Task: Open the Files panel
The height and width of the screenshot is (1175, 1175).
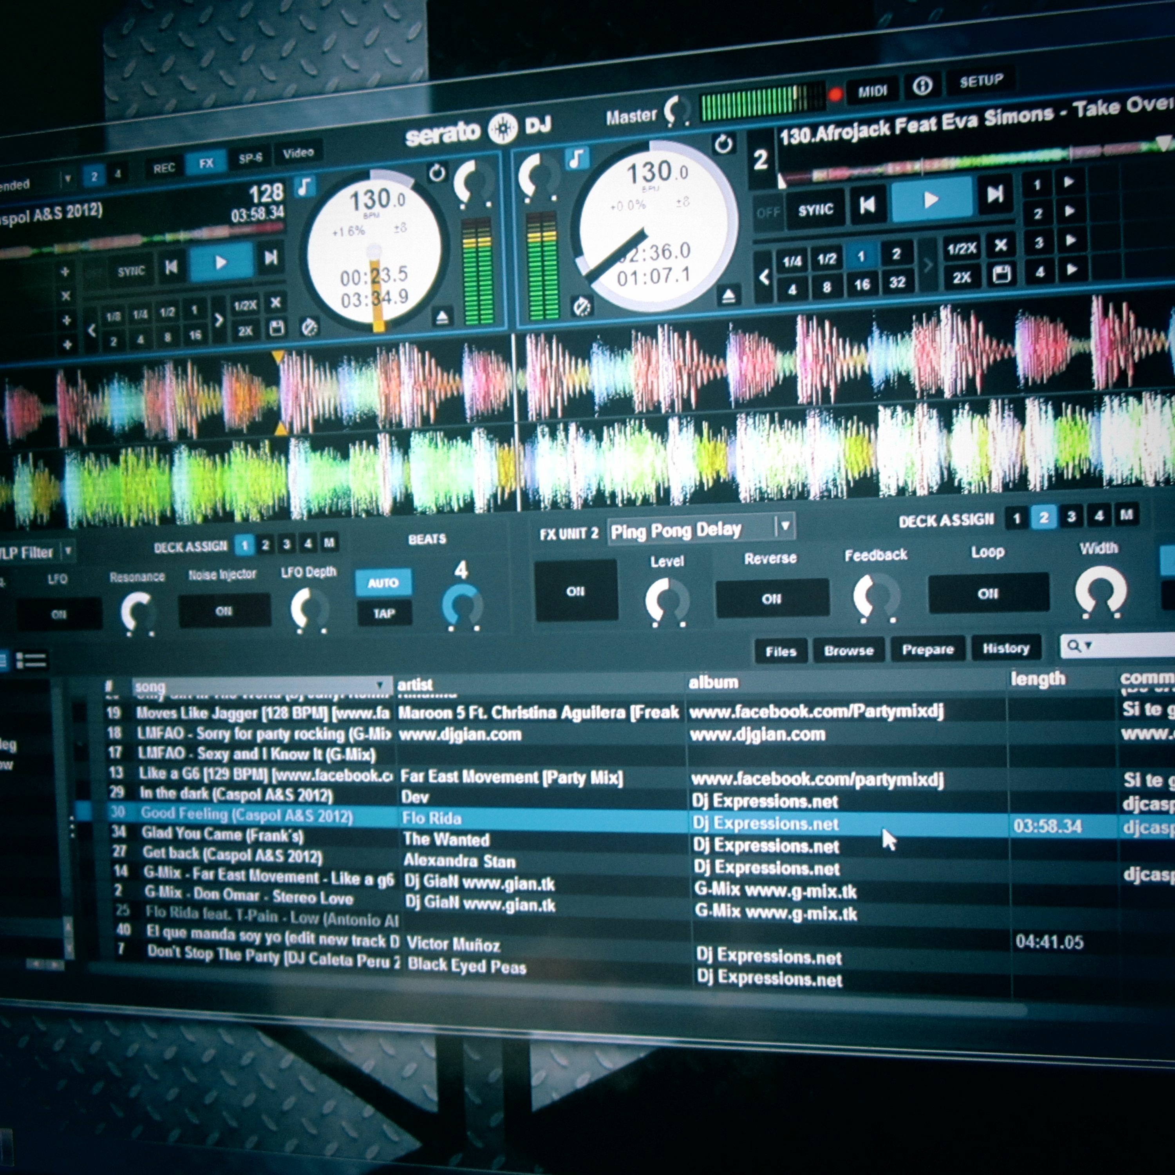Action: coord(781,651)
